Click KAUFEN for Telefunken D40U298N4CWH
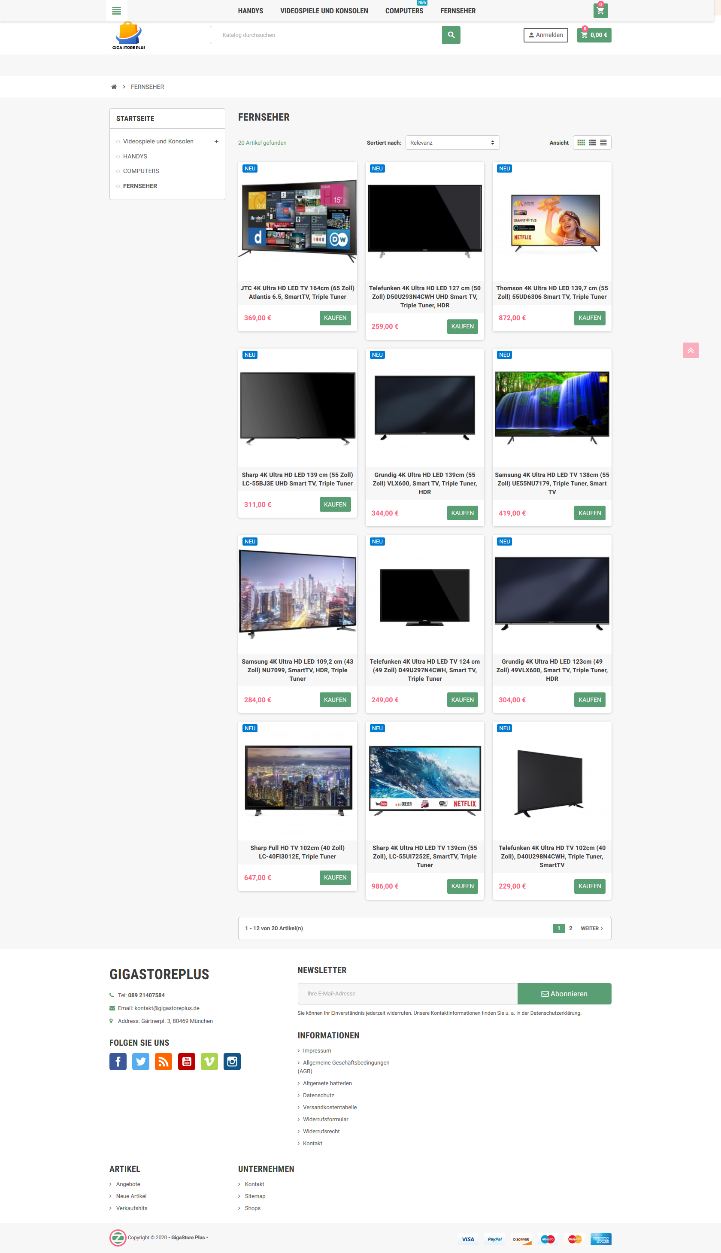Viewport: 721px width, 1253px height. pos(589,886)
